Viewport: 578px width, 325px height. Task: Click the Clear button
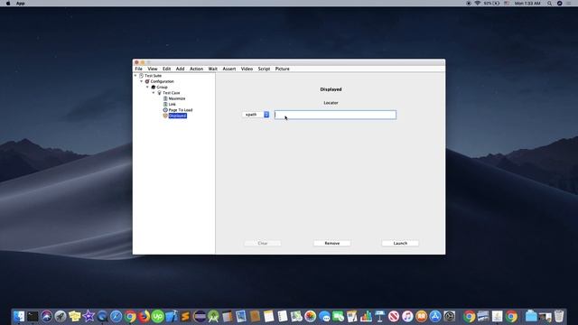click(263, 243)
